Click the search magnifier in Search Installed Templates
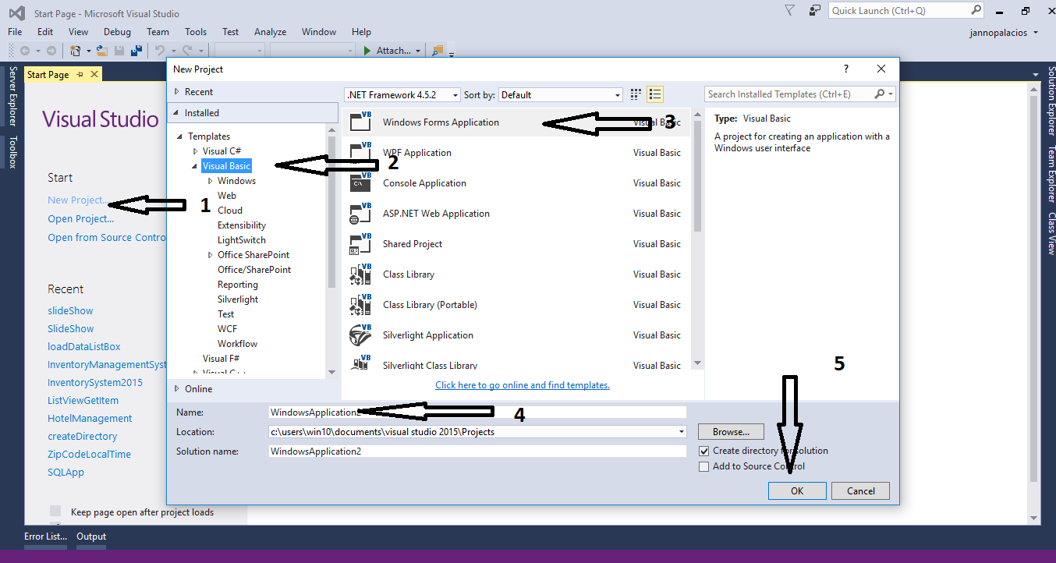Viewport: 1056px width, 563px height. tap(879, 94)
